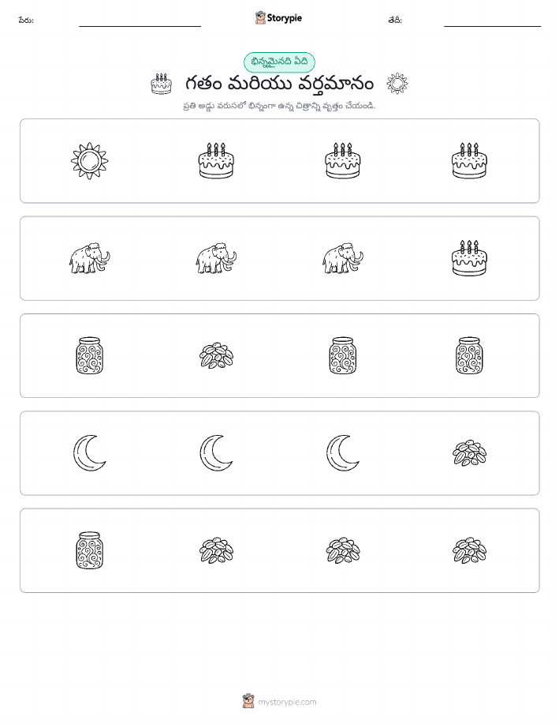
Task: Click the sun icon beside the title
Action: (x=397, y=84)
